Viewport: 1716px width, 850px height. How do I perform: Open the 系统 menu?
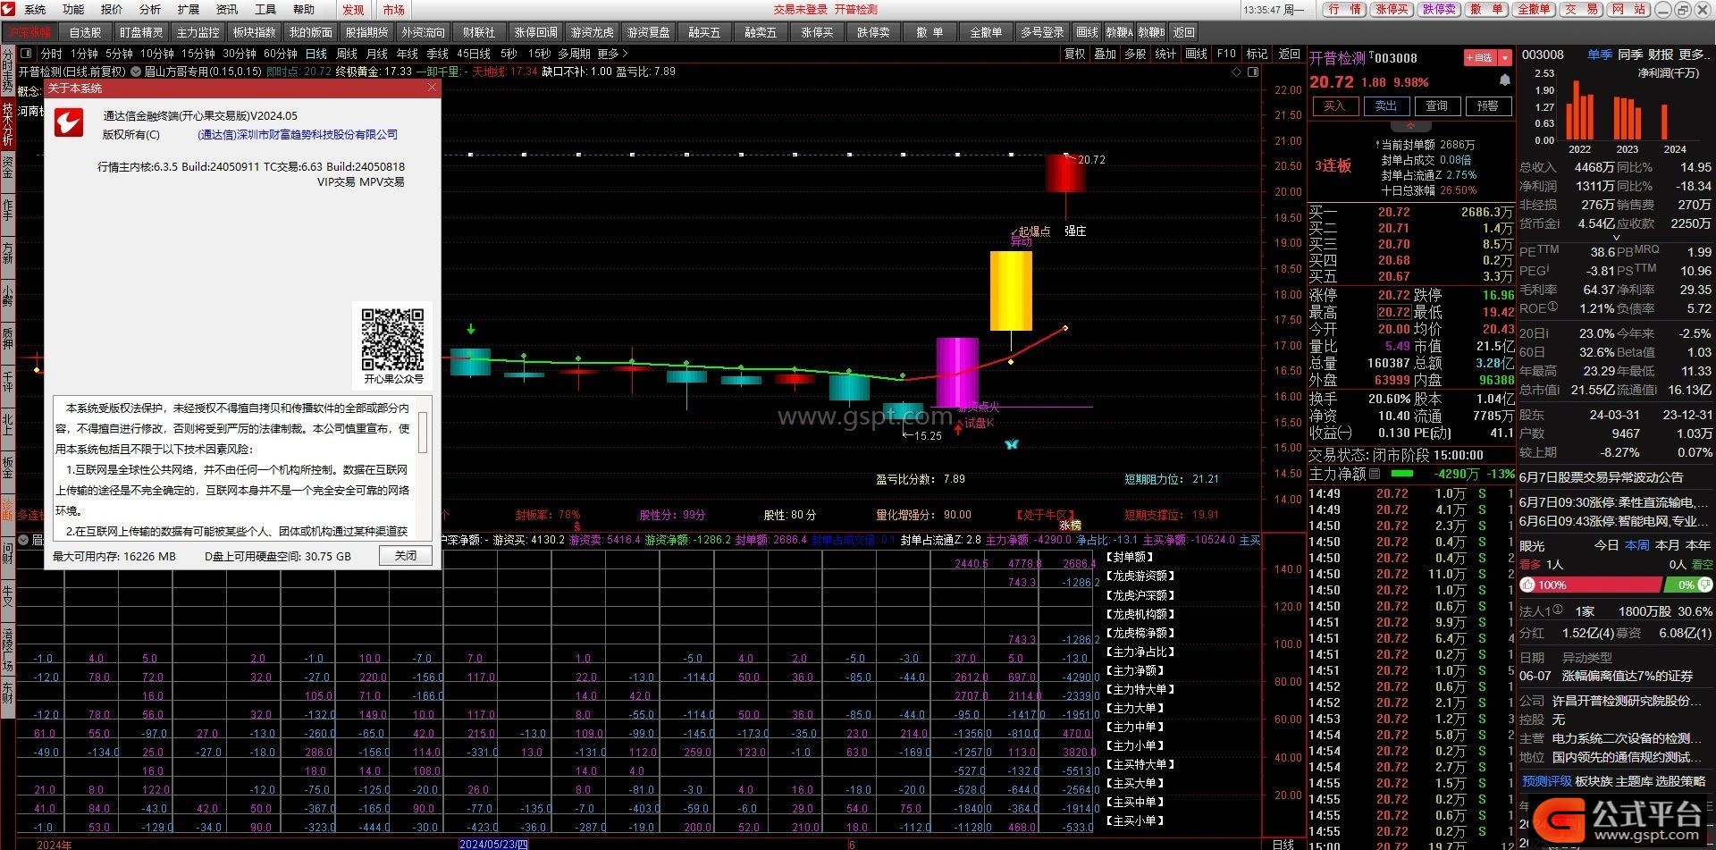tap(35, 10)
